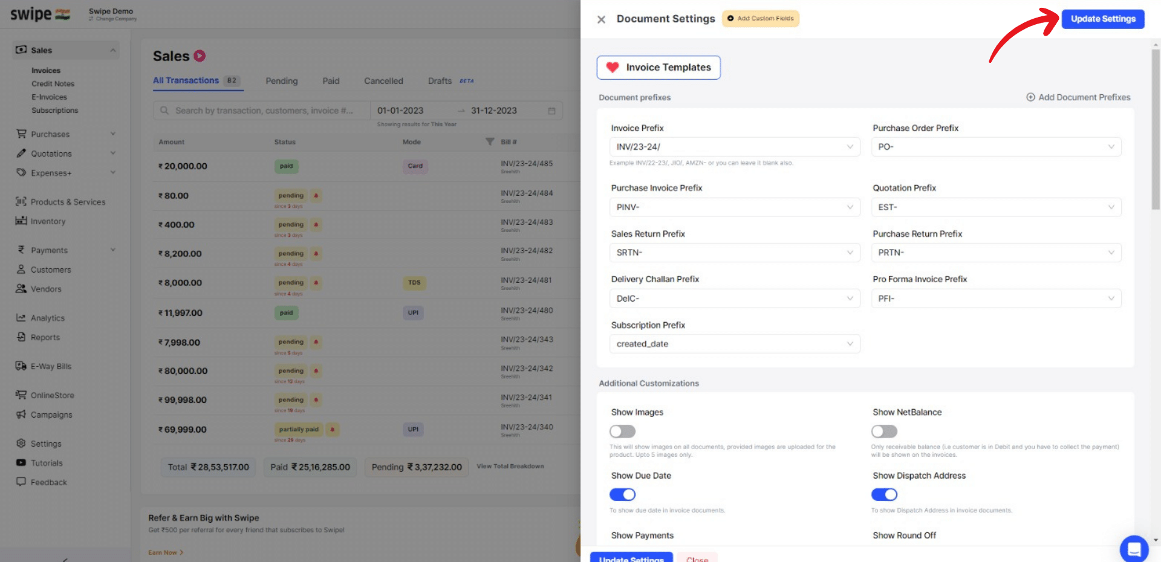The width and height of the screenshot is (1161, 562).
Task: Click the Tutorials video icon
Action: pyautogui.click(x=21, y=462)
